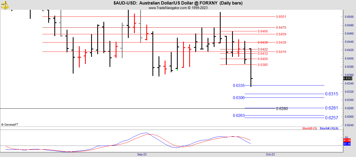Image resolution: width=356 pixels, height=157 pixels.
Task: Click the blue 0.6315 target label
Action: pos(331,94)
